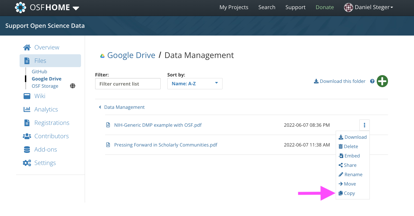Choose Copy from the file menu
The image size is (414, 216).
pos(347,193)
